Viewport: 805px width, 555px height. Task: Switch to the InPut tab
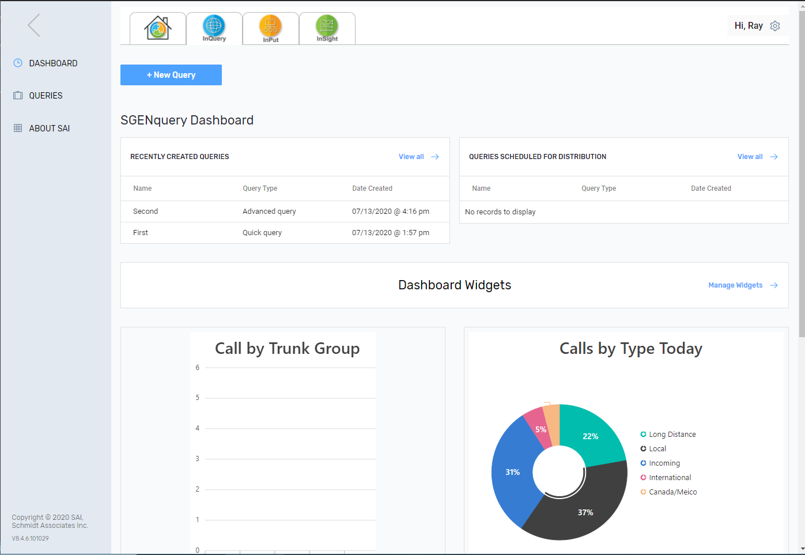pos(271,28)
